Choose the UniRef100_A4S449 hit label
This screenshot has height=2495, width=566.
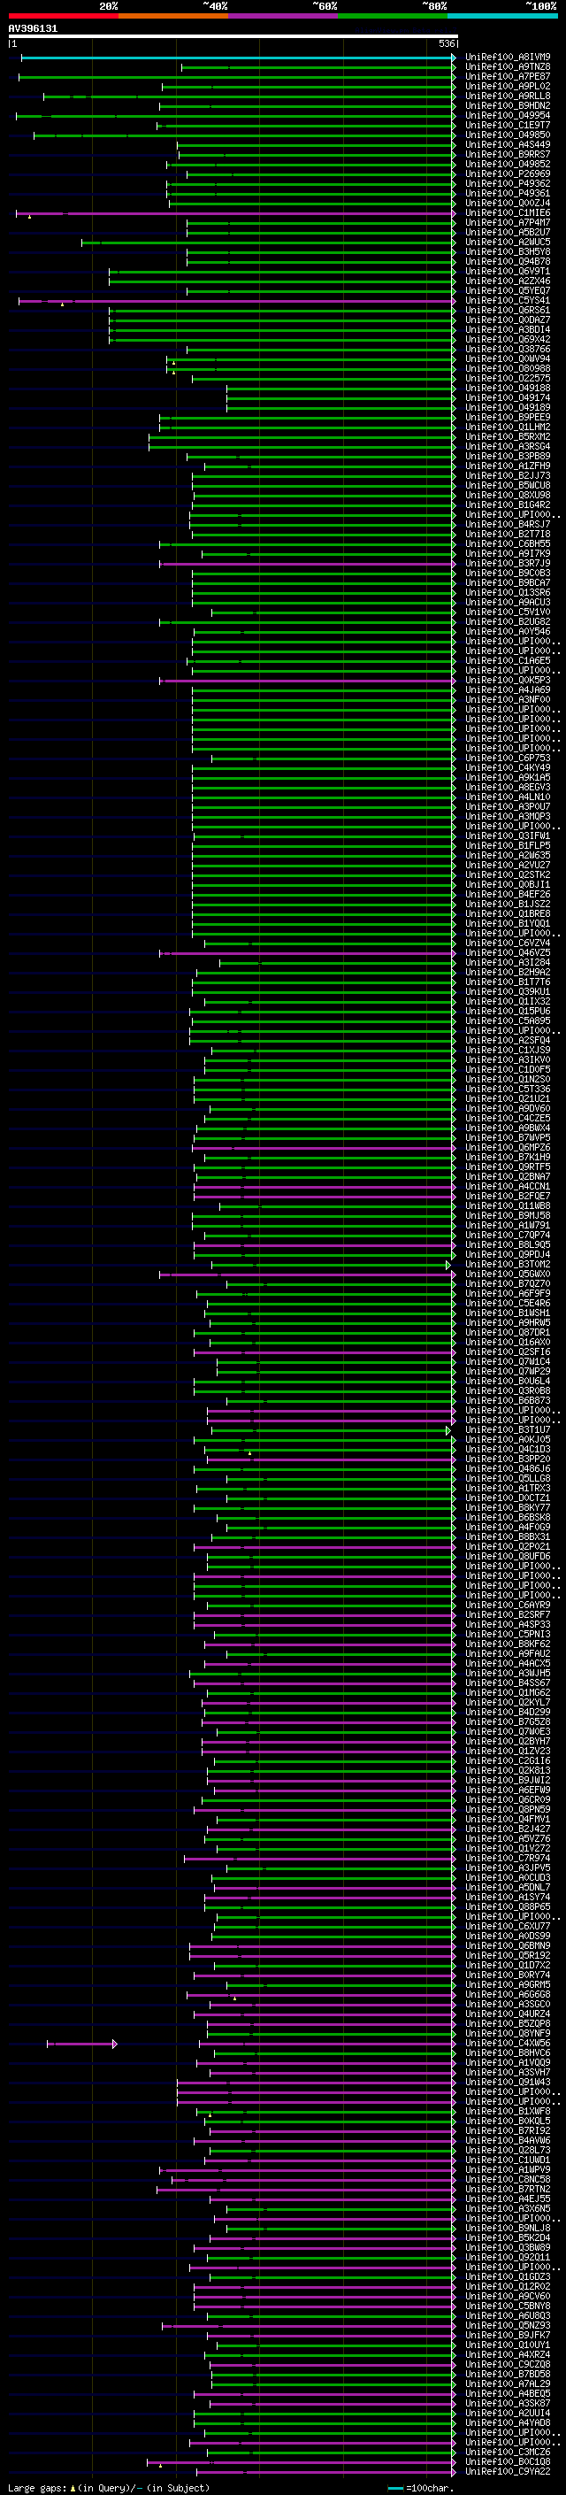507,144
